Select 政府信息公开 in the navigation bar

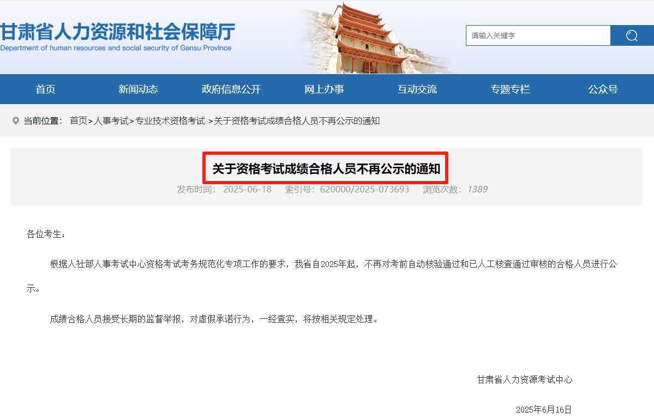[231, 89]
